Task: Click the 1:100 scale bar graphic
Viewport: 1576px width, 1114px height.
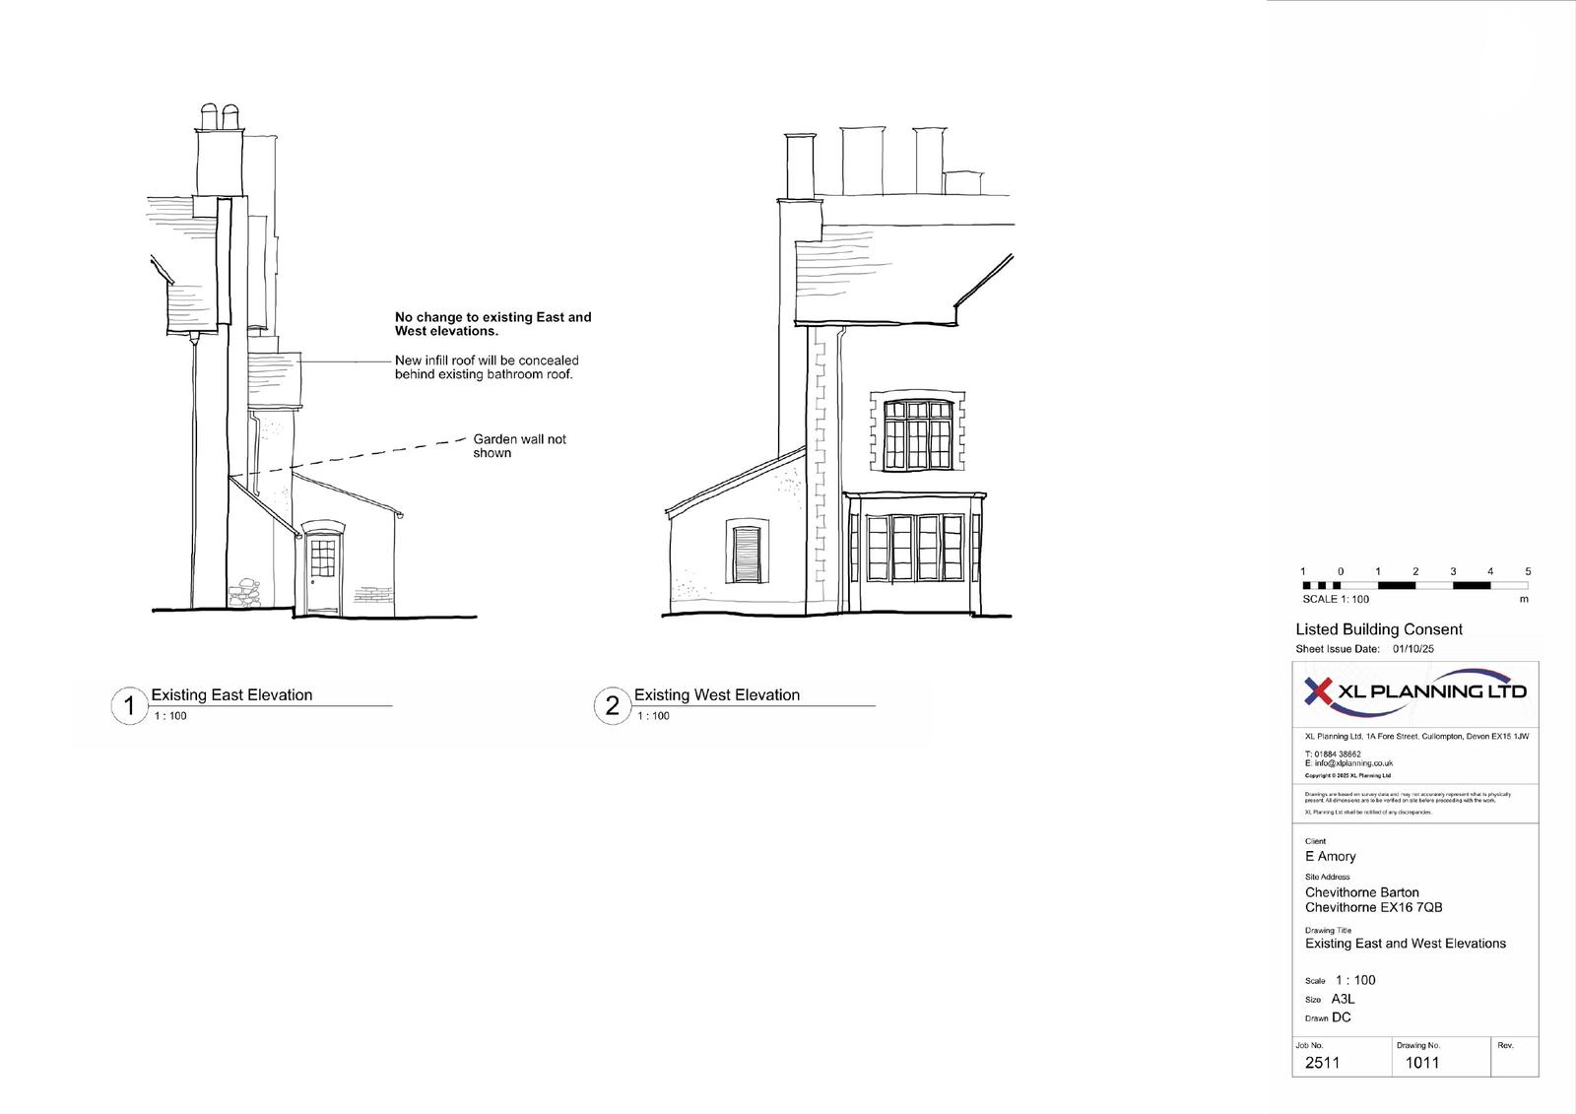Action: tap(1415, 585)
